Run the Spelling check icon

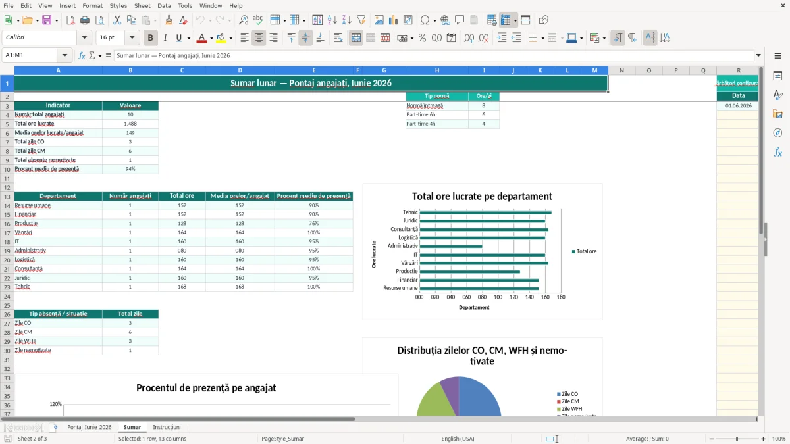click(x=258, y=20)
